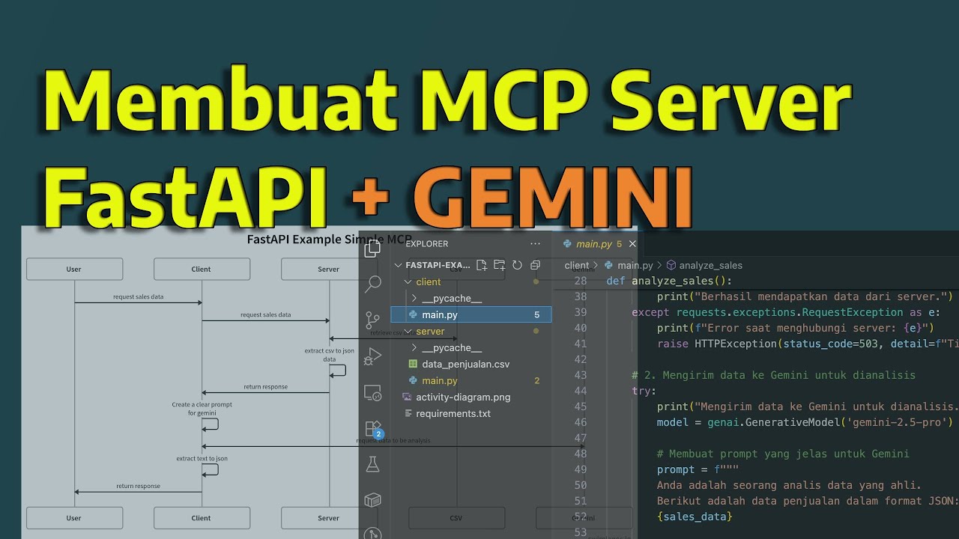Click main.py breadcrumb segment
Image resolution: width=959 pixels, height=539 pixels.
coord(629,265)
